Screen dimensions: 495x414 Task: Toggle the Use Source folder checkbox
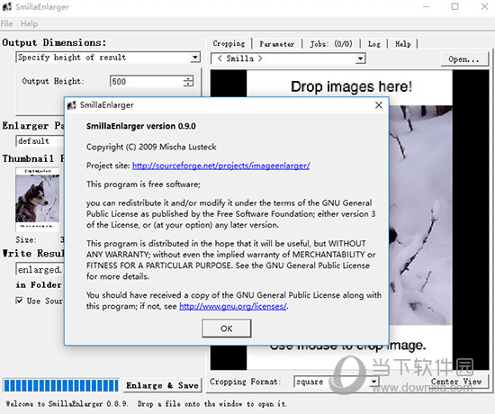[x=19, y=301]
